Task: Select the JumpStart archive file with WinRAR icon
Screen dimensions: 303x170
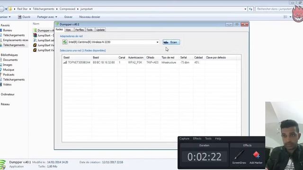Action: (x=35, y=35)
